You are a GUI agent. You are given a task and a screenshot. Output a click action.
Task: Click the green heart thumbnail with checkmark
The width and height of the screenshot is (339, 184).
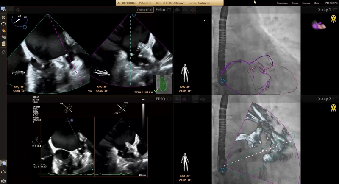pos(163,84)
